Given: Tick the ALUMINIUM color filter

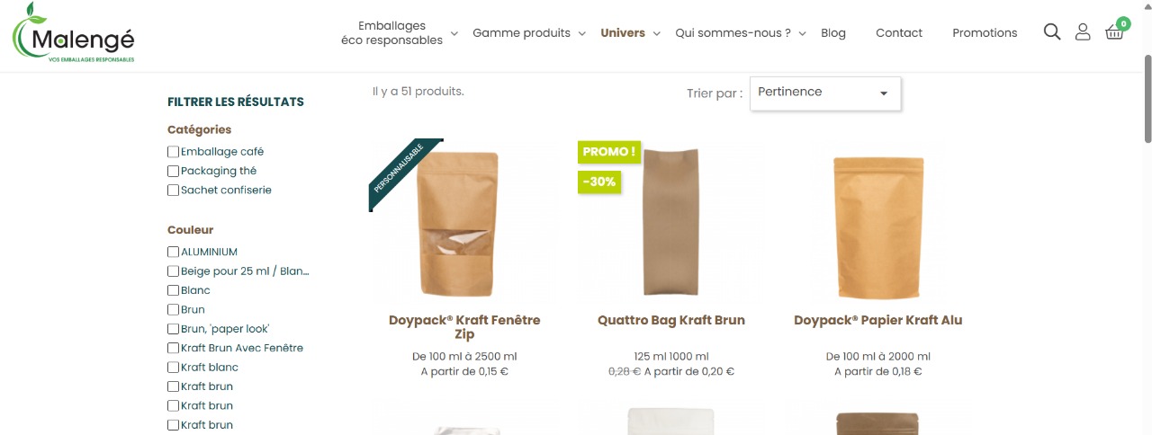Looking at the screenshot, I should coord(173,252).
